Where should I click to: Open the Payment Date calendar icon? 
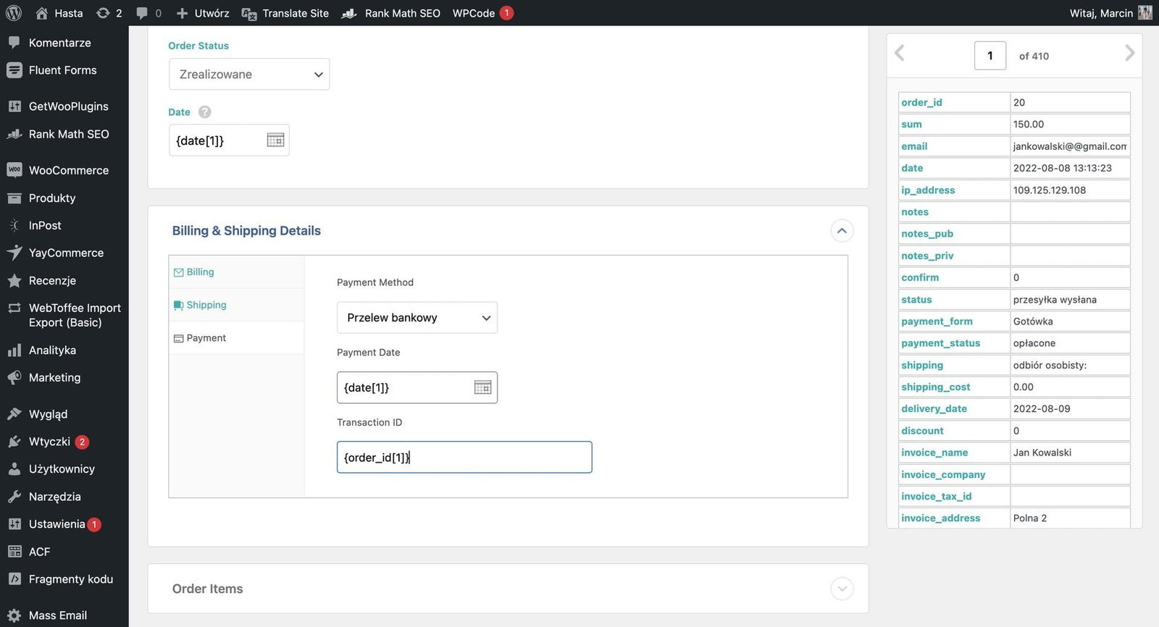(x=482, y=387)
